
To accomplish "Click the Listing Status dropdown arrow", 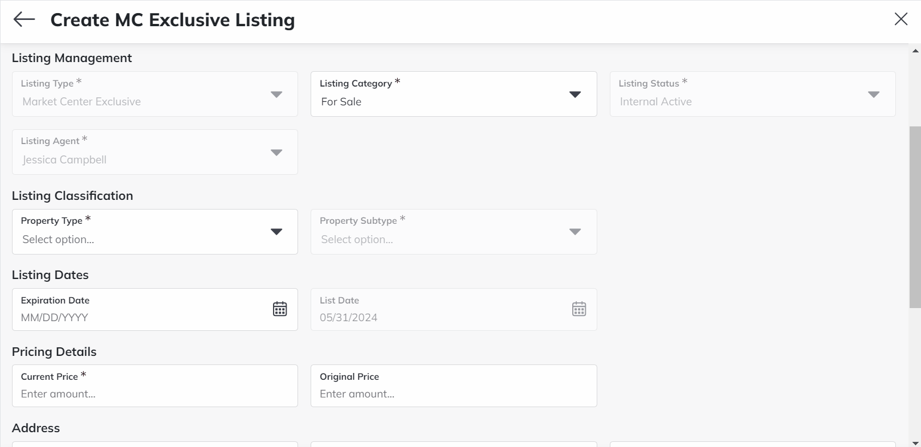I will (x=874, y=95).
